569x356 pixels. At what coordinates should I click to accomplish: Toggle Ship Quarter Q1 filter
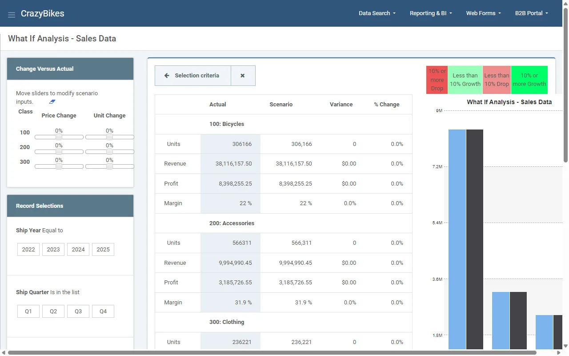coord(28,311)
